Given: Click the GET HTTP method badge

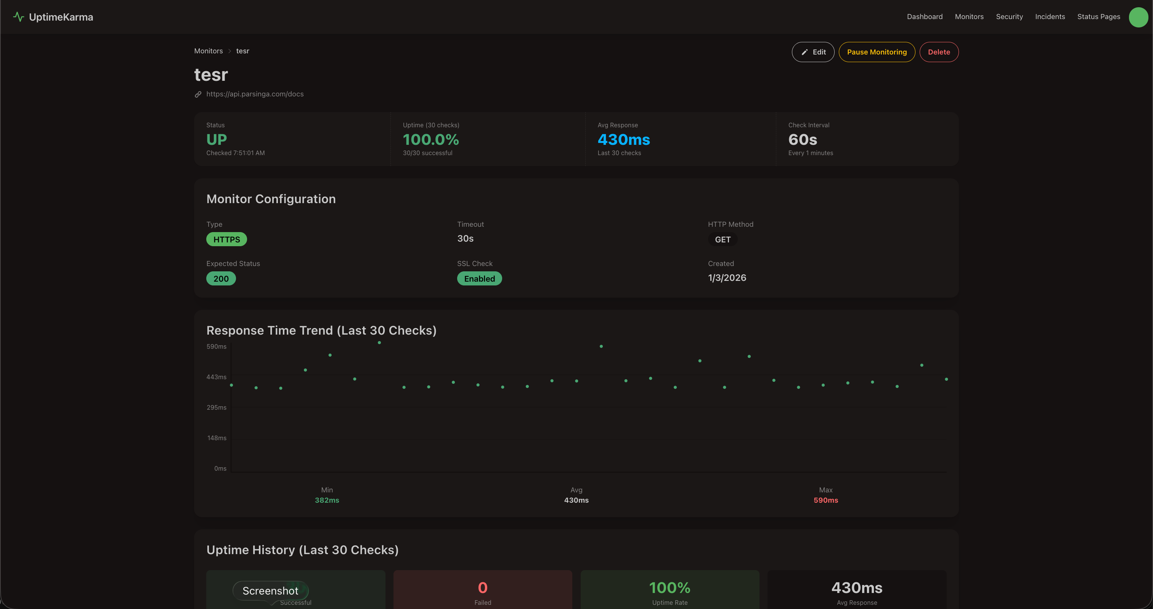Looking at the screenshot, I should [722, 239].
